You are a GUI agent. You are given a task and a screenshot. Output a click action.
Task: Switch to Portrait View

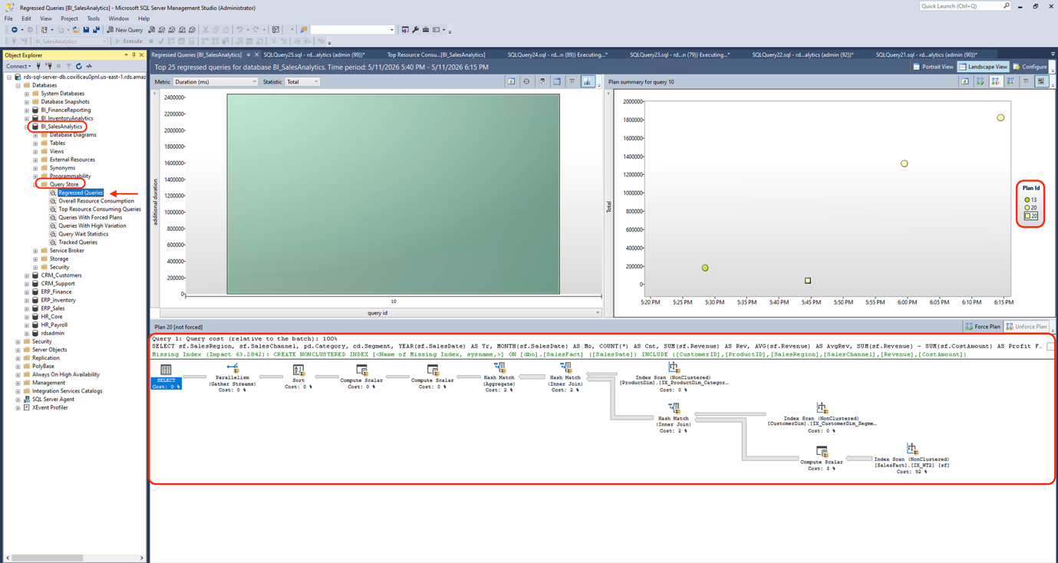point(933,67)
